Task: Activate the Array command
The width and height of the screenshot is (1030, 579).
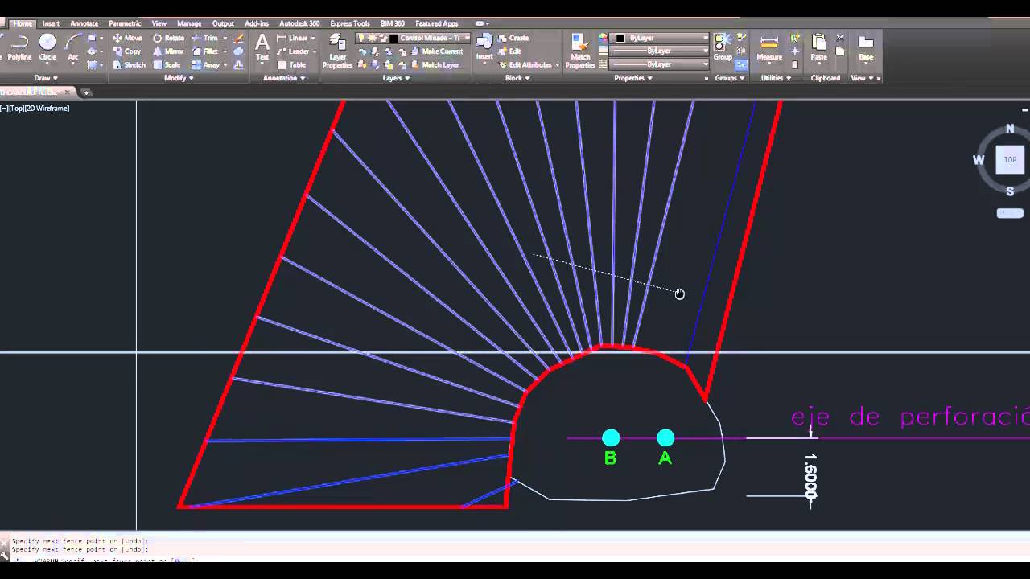Action: click(206, 65)
